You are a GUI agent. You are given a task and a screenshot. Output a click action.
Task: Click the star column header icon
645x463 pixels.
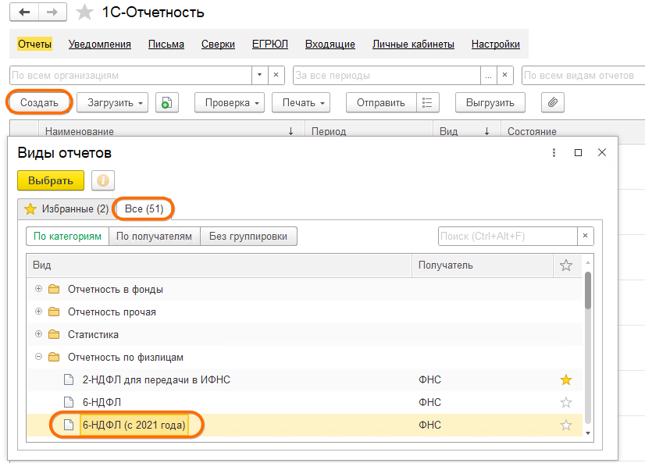tap(566, 265)
